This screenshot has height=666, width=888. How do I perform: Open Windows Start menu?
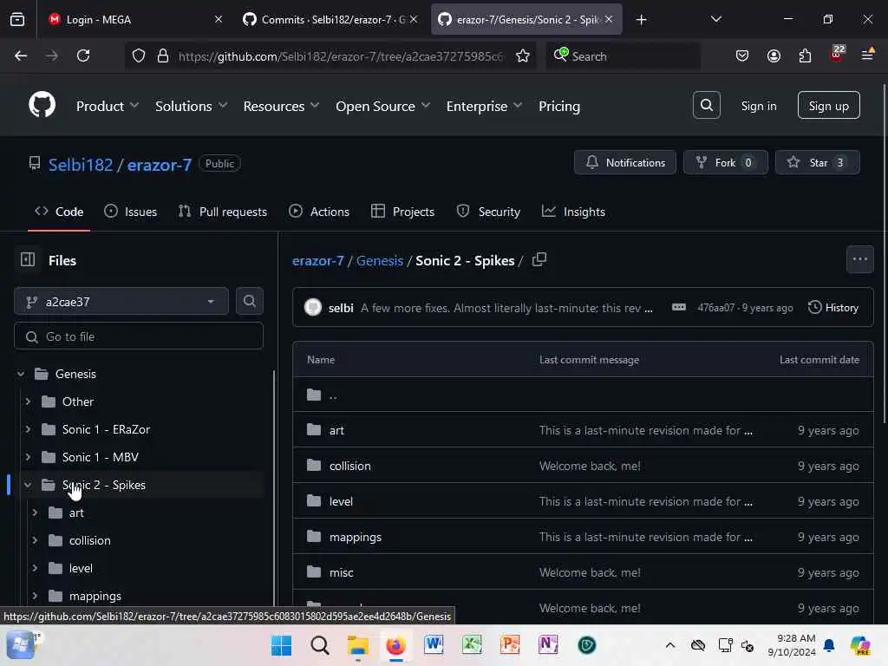click(x=281, y=645)
